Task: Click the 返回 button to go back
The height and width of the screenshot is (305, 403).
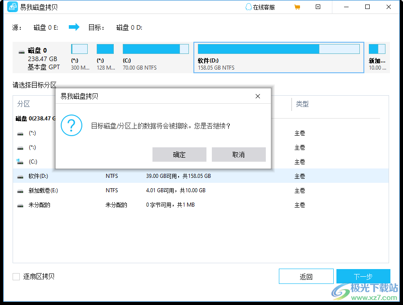Action: 306,276
